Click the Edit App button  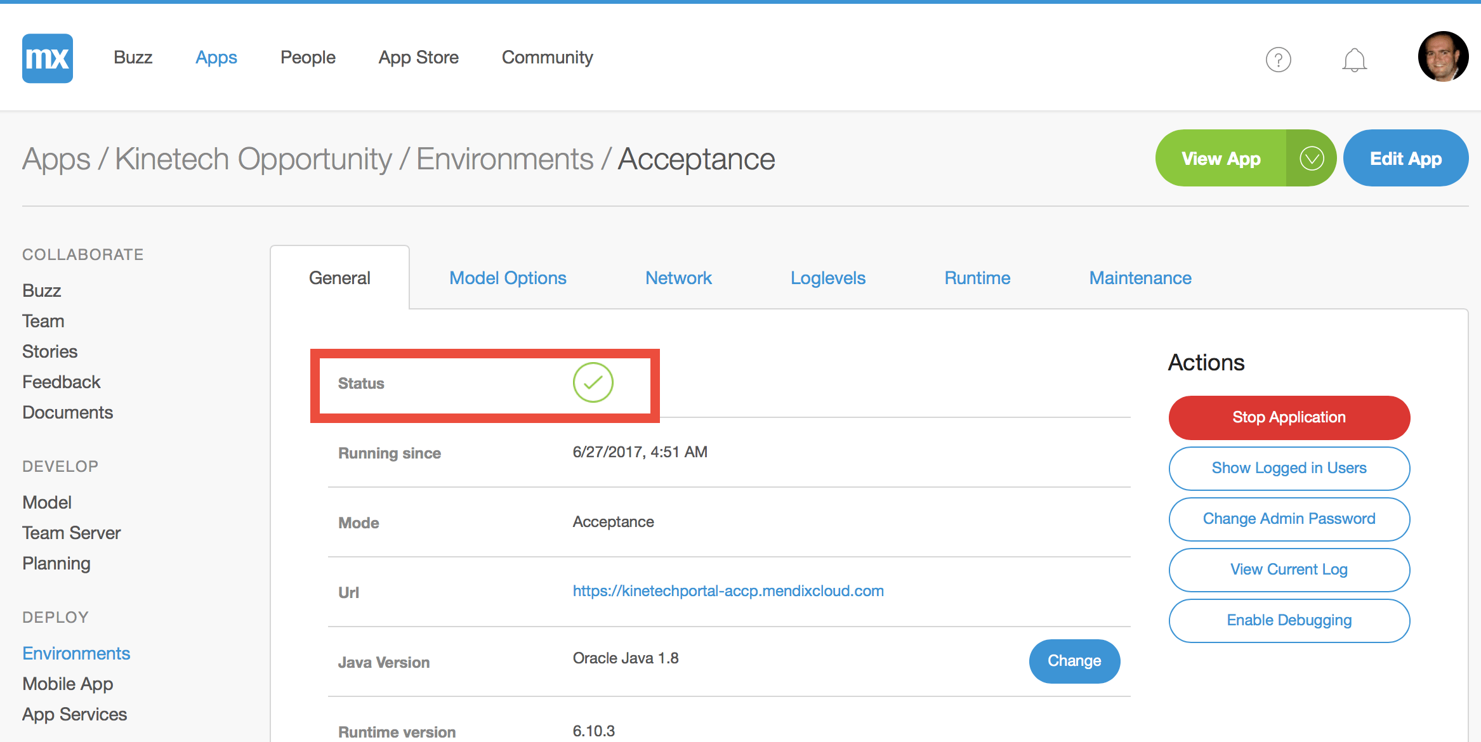pos(1405,158)
